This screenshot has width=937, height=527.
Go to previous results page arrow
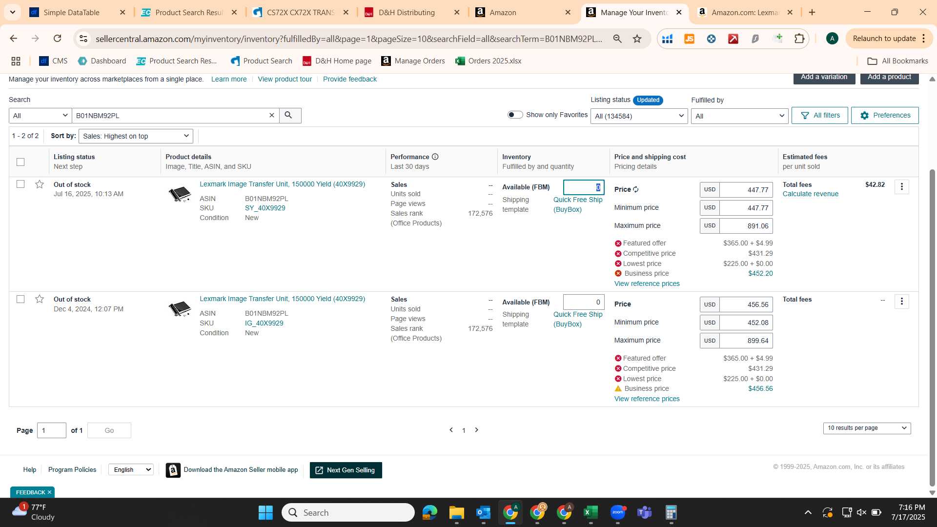tap(451, 430)
